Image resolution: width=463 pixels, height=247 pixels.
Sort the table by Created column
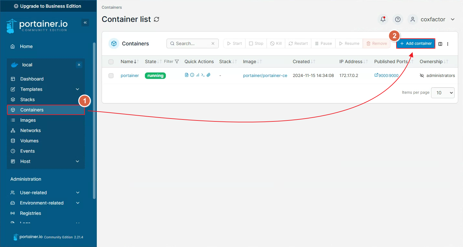coord(304,62)
